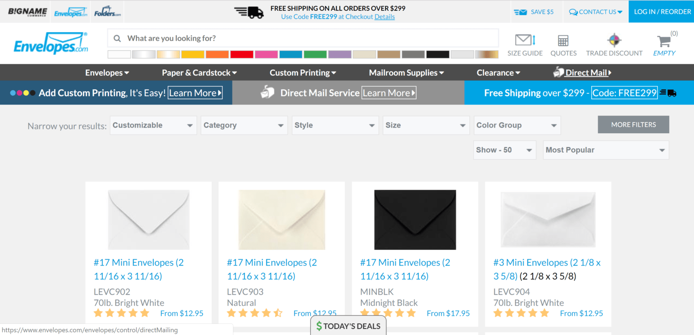Open the Show - 50 results dropdown
The height and width of the screenshot is (335, 694).
504,150
